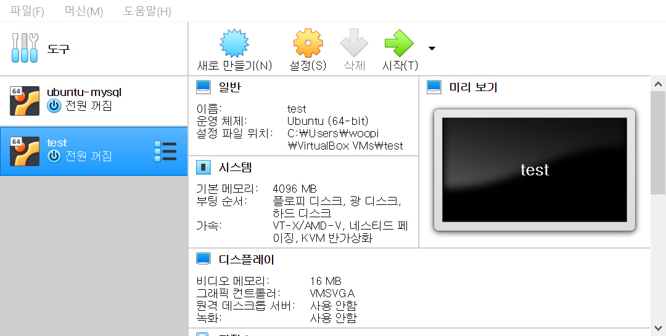
Task: Click the 삭제 down-arrow icon
Action: (354, 43)
